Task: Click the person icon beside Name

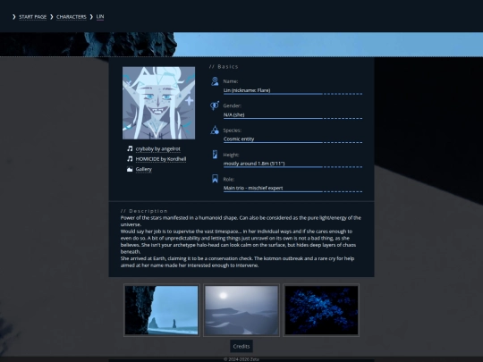Action: [215, 81]
